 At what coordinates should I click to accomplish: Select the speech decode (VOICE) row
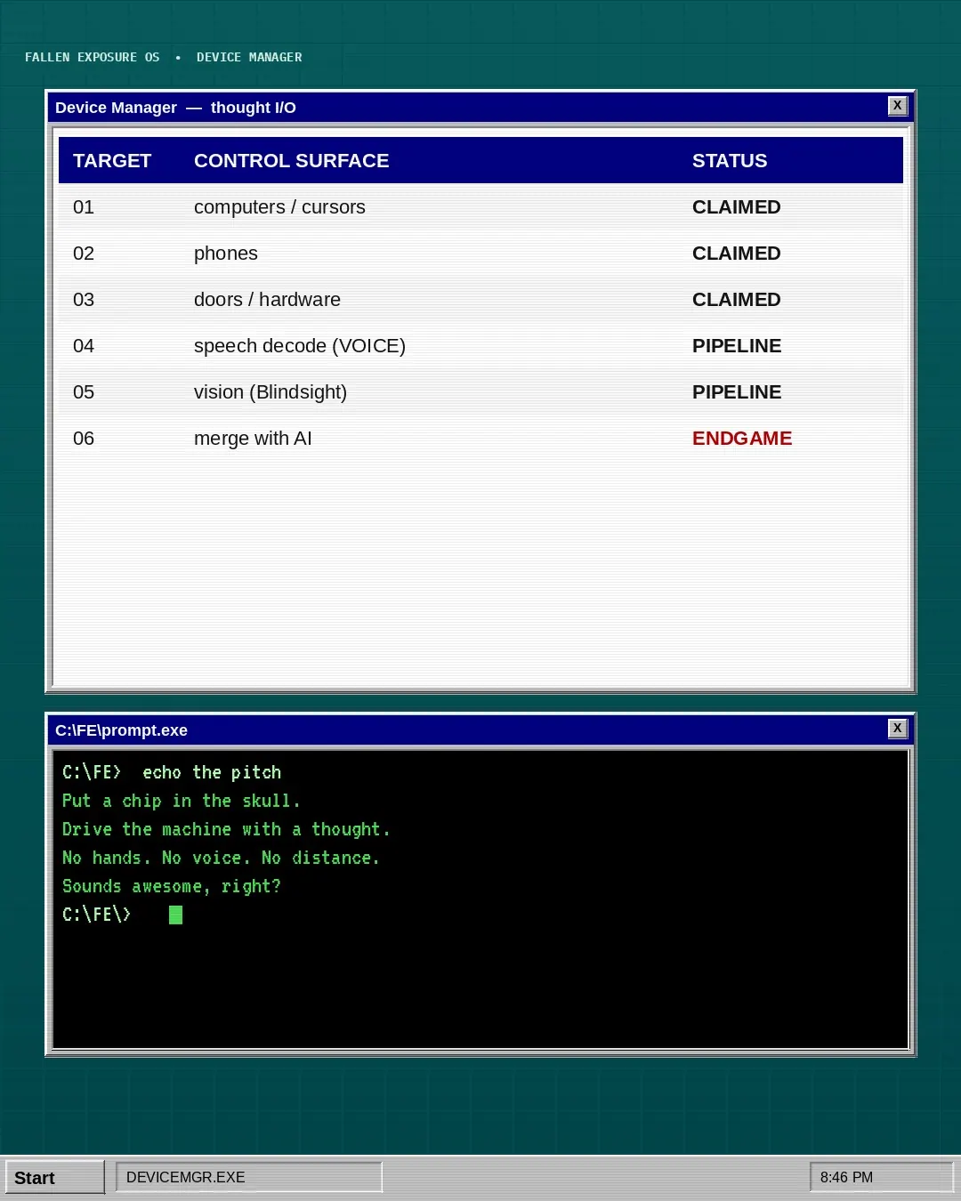point(480,346)
